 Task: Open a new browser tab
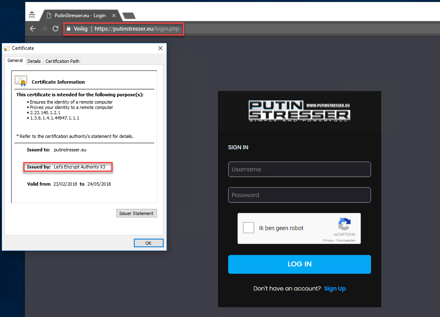tap(129, 16)
